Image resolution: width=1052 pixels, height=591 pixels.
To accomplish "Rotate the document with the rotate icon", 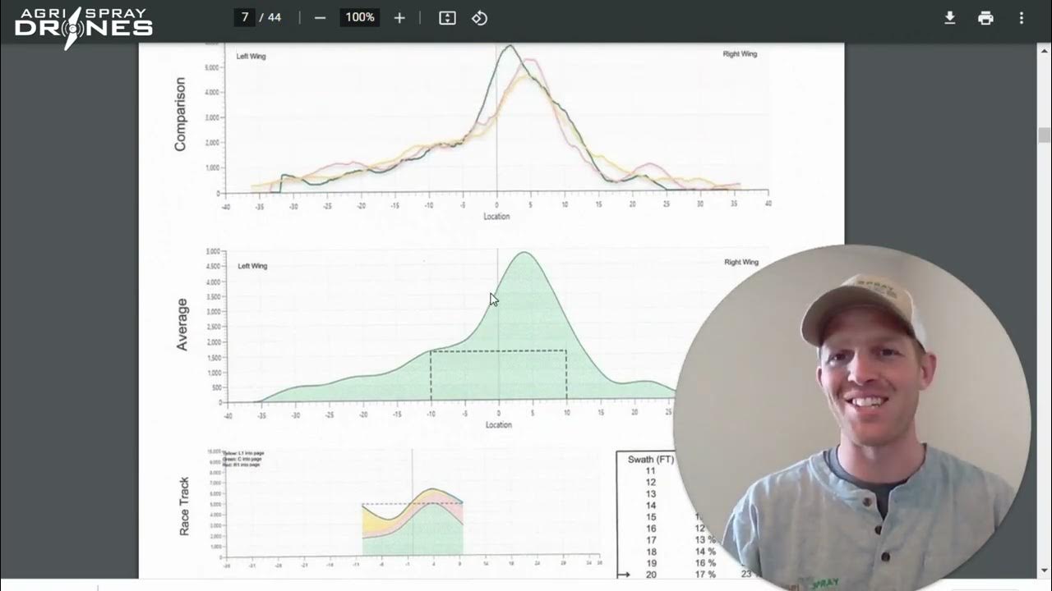I will 480,18.
